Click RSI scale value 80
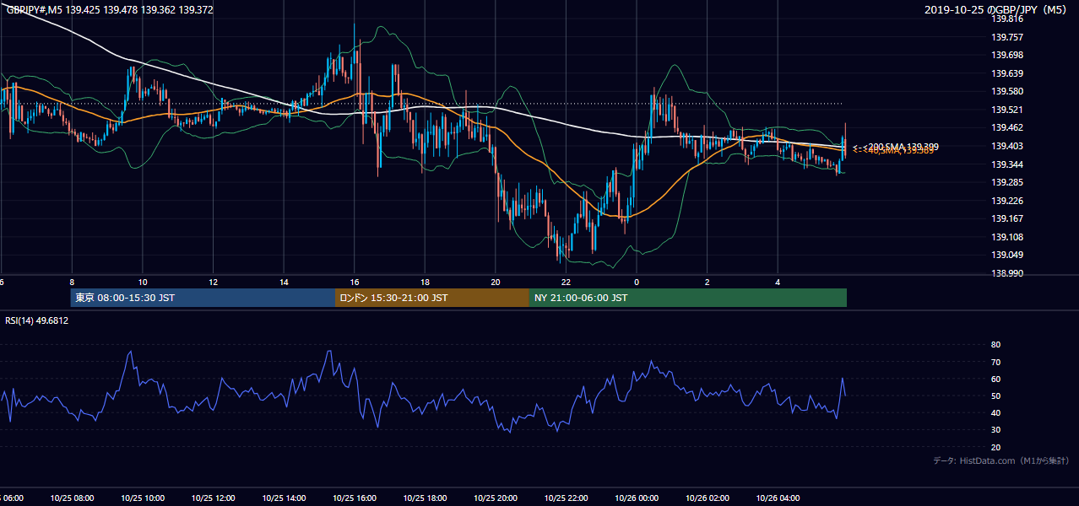 coord(995,345)
